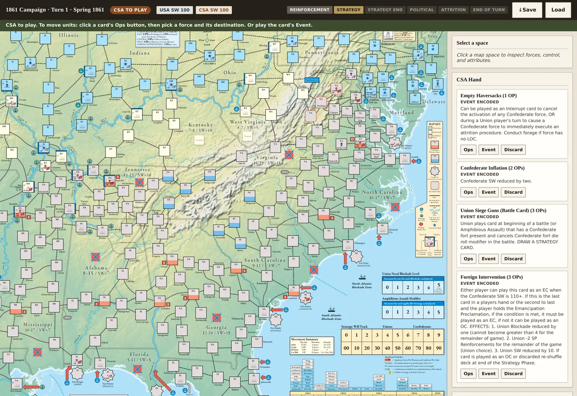Image resolution: width=577 pixels, height=396 pixels.
Task: Click the USA SW 100 badge
Action: pos(175,10)
